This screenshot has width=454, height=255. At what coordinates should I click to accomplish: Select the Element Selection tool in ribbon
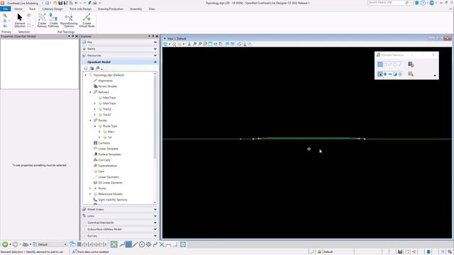[20, 21]
